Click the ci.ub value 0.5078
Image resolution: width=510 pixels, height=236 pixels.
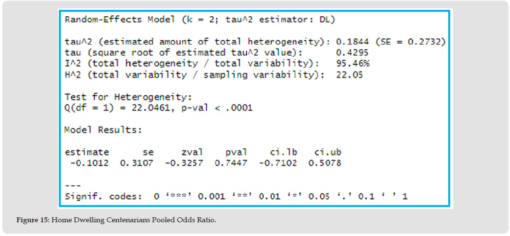click(x=325, y=163)
